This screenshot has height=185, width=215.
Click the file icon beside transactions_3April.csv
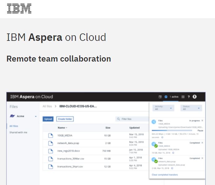click(50, 166)
